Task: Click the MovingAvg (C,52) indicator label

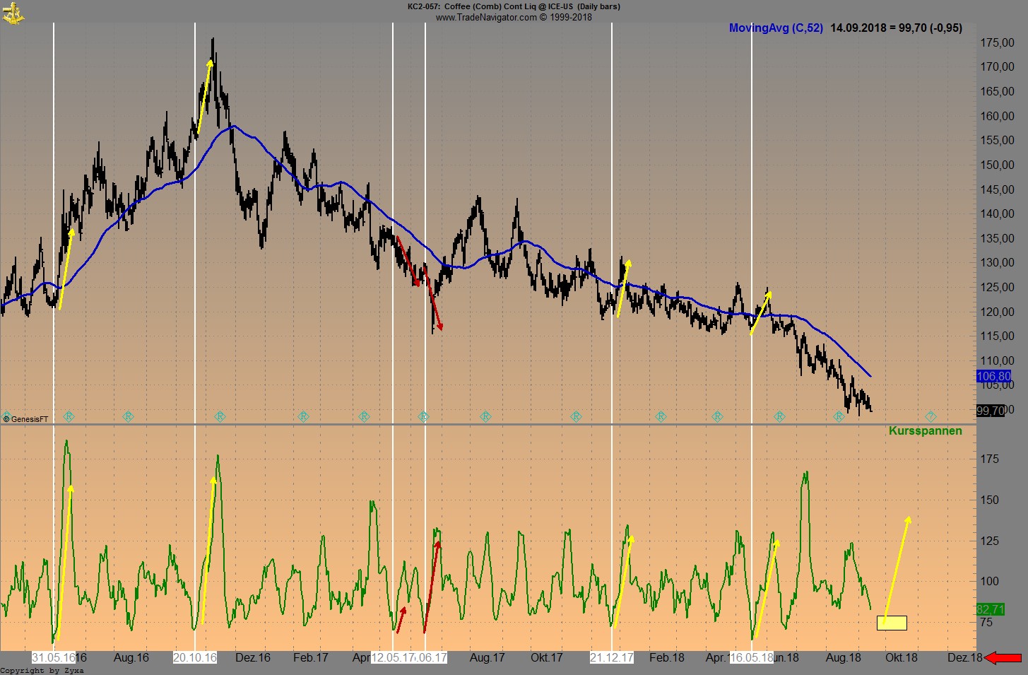Action: tap(776, 28)
